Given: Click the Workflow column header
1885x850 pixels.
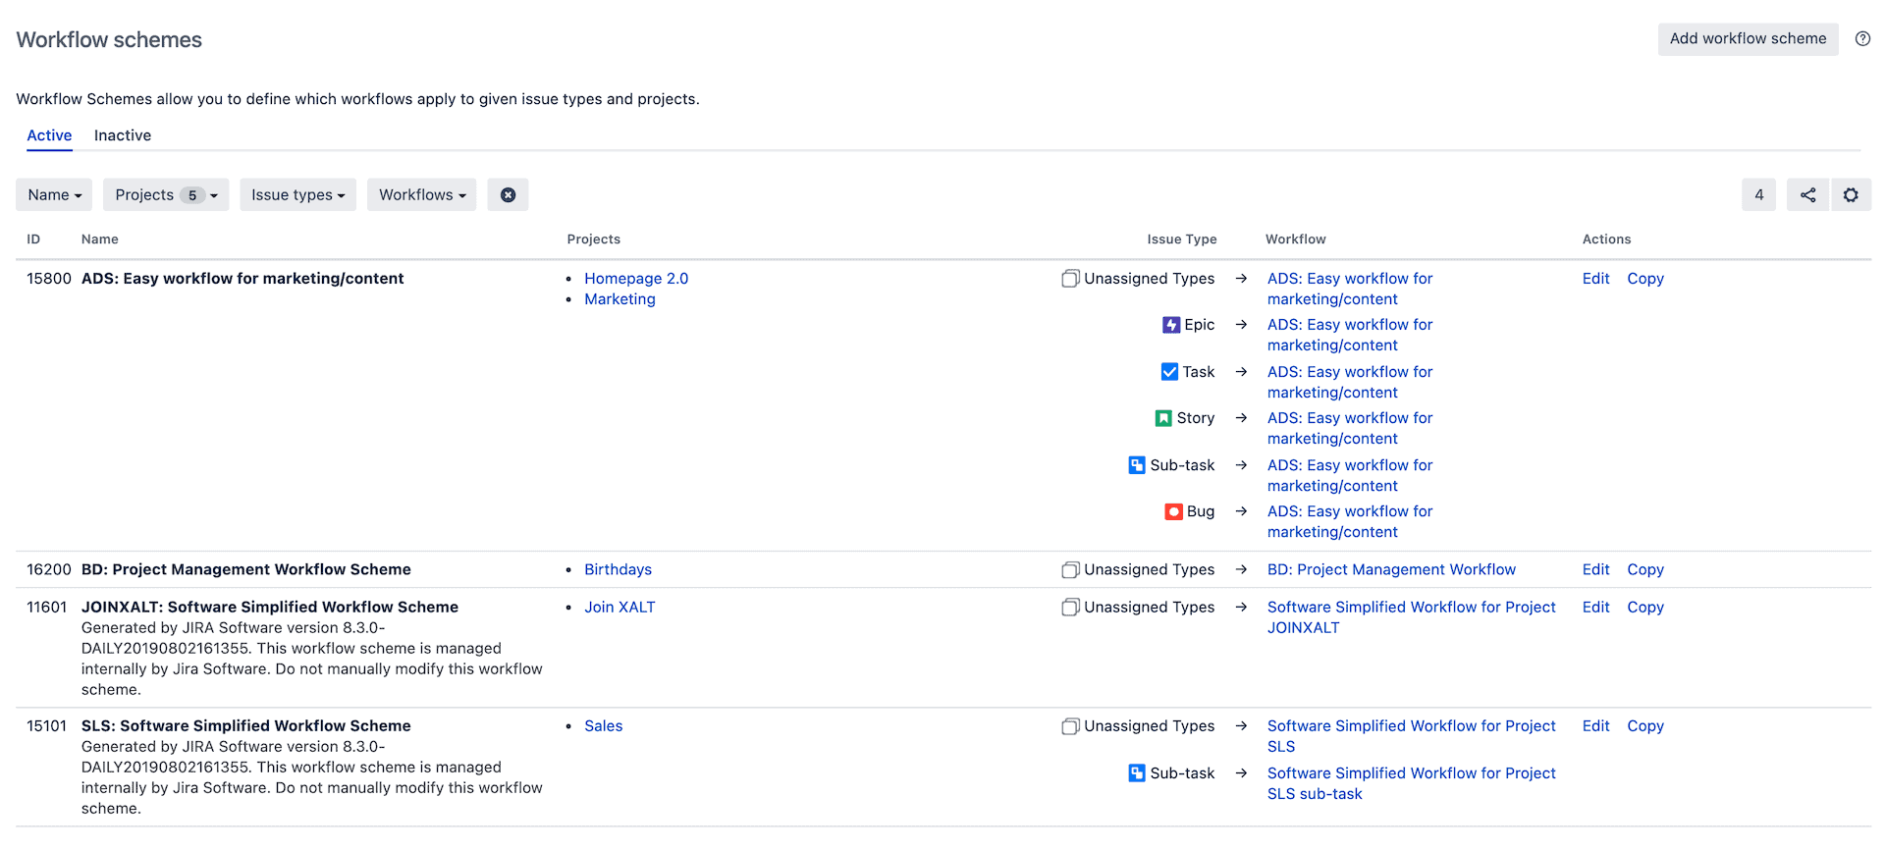Looking at the screenshot, I should [1295, 239].
